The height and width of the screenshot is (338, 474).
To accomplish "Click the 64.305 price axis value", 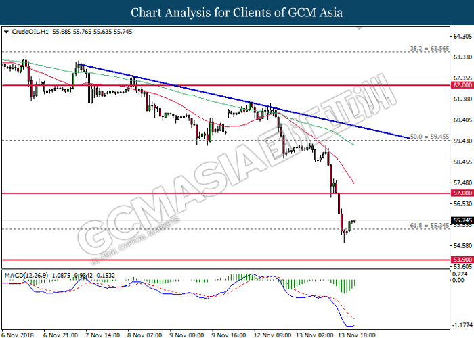I will click(x=462, y=37).
